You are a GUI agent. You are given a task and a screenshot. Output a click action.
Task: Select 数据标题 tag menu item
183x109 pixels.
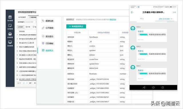(47, 21)
